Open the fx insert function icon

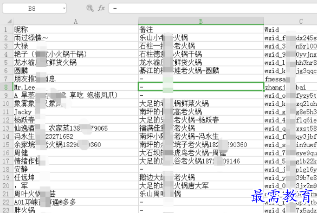pos(101,8)
